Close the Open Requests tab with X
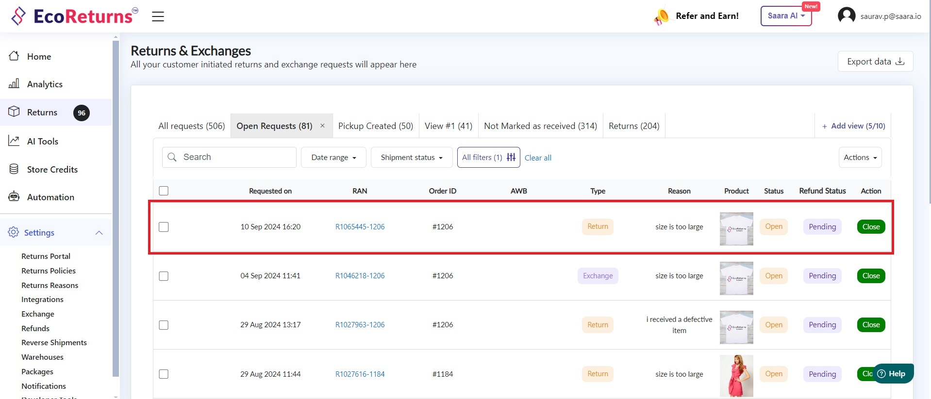Image resolution: width=931 pixels, height=399 pixels. 322,126
